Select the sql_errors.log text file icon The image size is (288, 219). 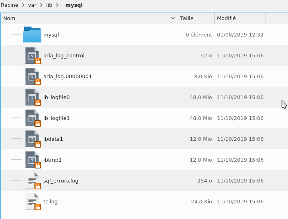click(x=33, y=180)
